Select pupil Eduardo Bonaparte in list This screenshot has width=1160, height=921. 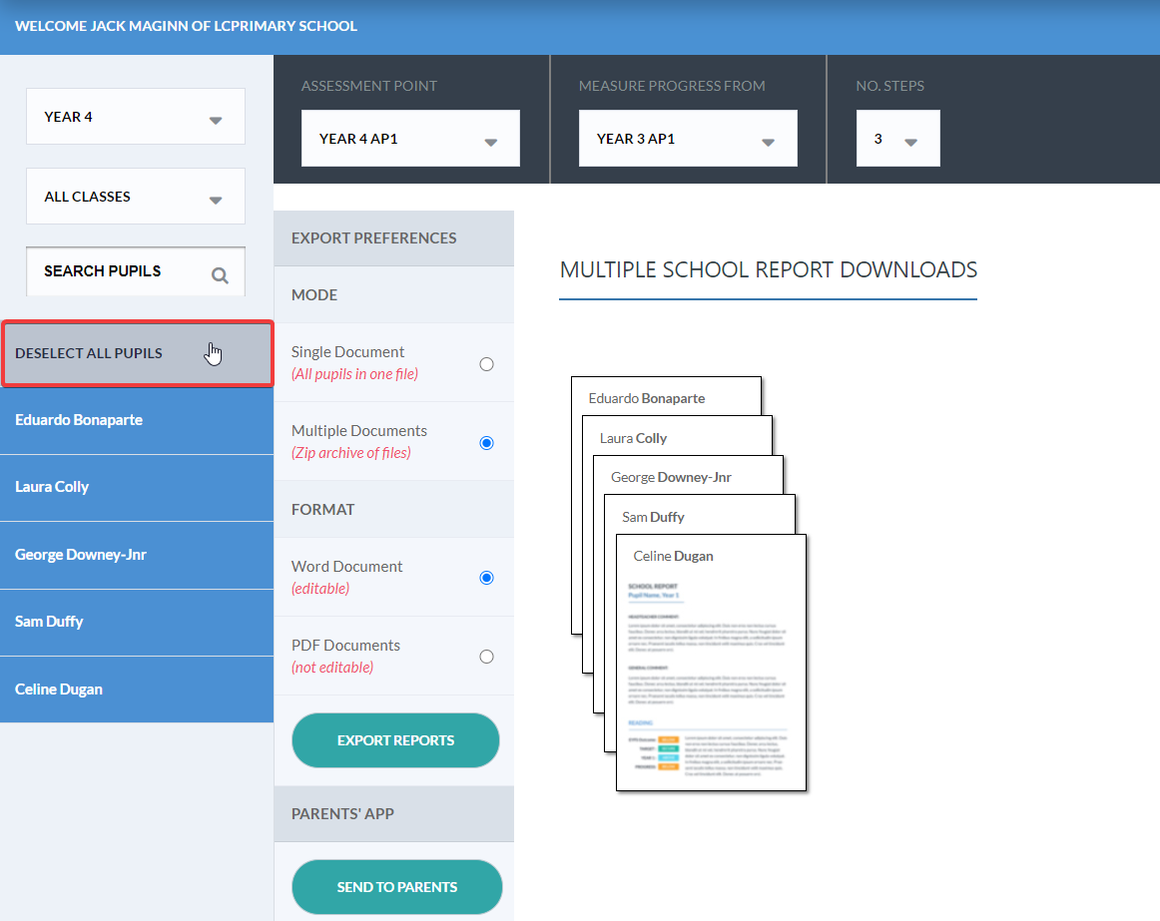click(x=137, y=420)
